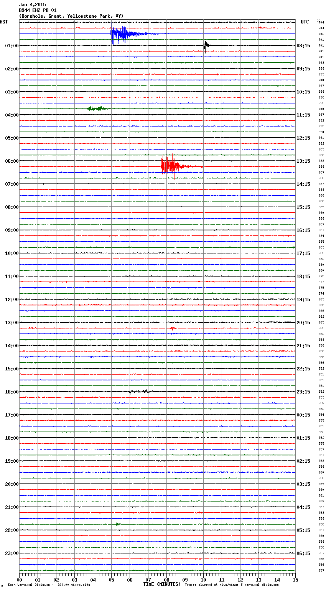Click the '10' minute tick label
Viewport: 326px width, 590px height.
click(x=203, y=580)
